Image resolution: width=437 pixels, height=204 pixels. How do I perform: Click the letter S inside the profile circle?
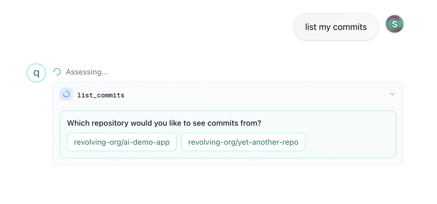pos(395,24)
